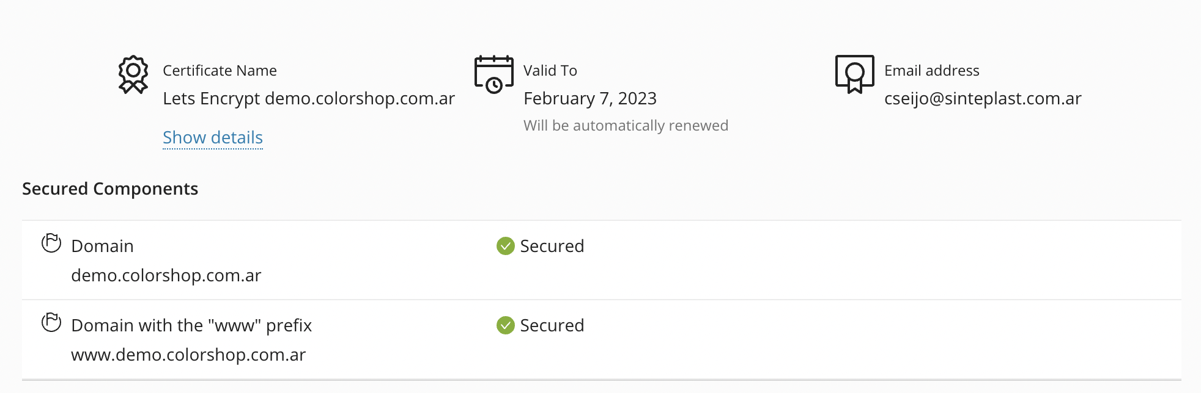Click the Secured Components heading
The image size is (1201, 393).
pos(110,189)
